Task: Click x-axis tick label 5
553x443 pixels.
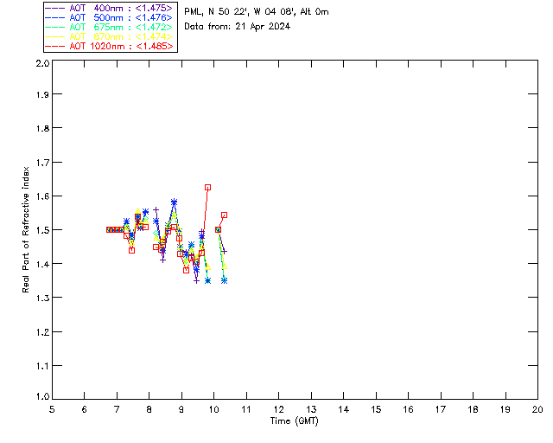Action: pyautogui.click(x=52, y=409)
